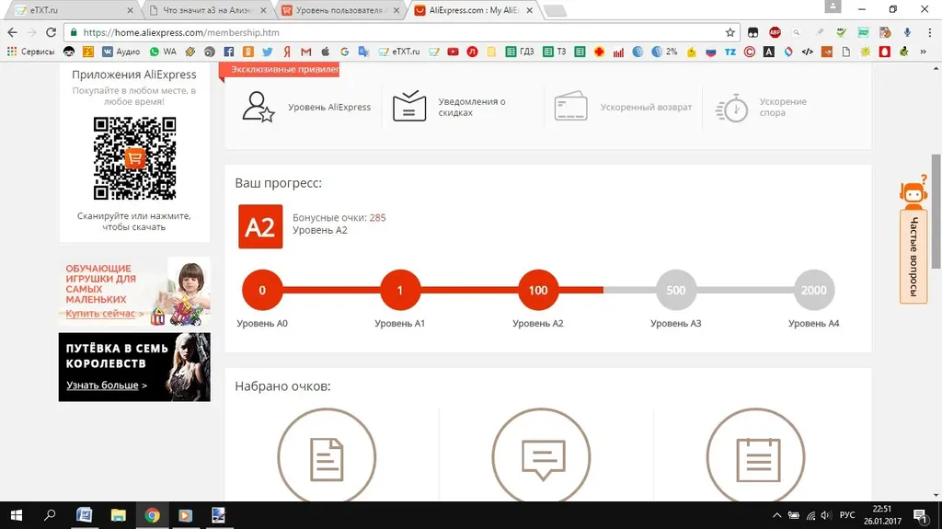Open the Chrome three-dot menu
942x529 pixels.
(930, 32)
